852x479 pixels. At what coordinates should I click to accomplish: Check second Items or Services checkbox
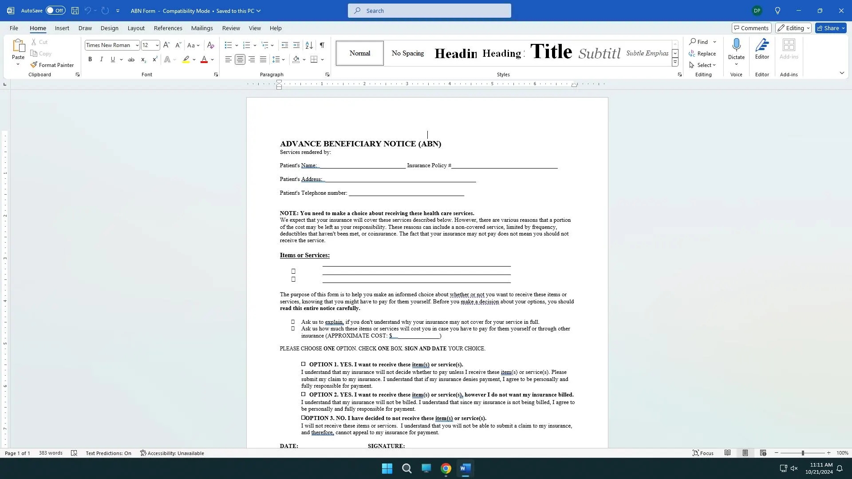click(x=293, y=279)
